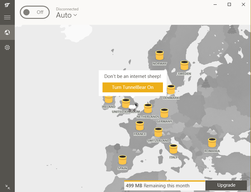
Task: Click the Upgrade button
Action: [x=226, y=185]
